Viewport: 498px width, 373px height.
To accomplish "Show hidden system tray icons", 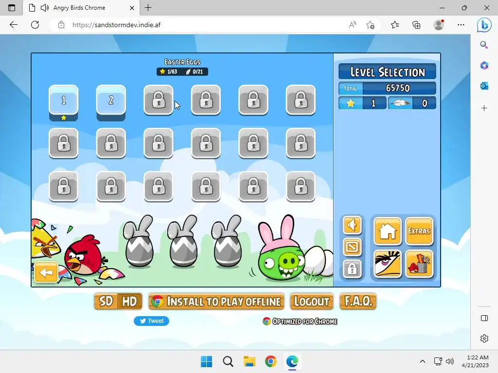I will 423,361.
